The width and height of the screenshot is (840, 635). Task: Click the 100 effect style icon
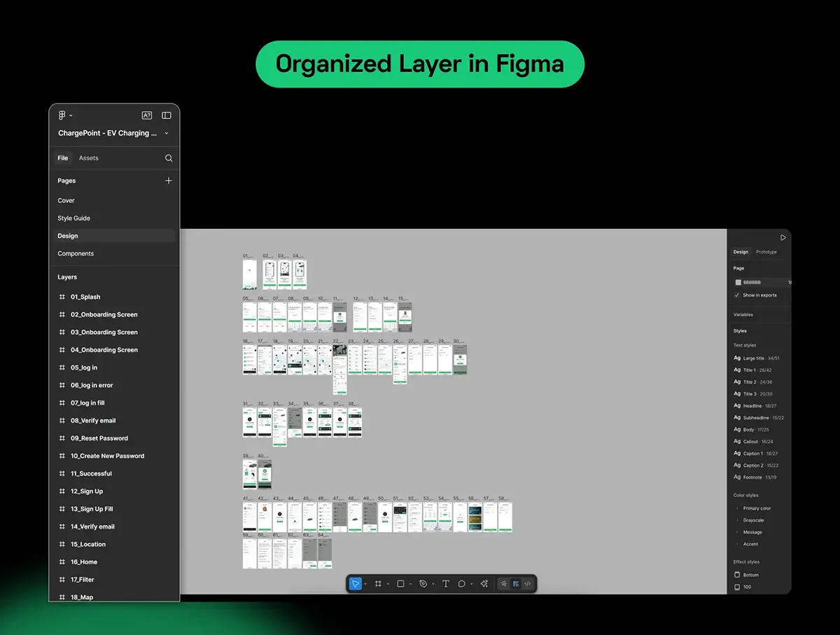click(737, 587)
